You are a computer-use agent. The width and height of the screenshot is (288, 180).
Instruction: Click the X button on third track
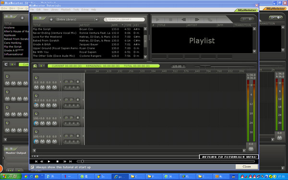(x=78, y=118)
